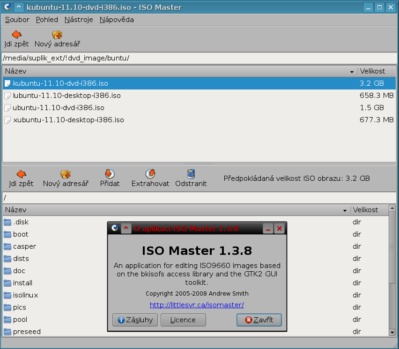Click the dir value in casper row
The image size is (399, 349).
point(357,247)
